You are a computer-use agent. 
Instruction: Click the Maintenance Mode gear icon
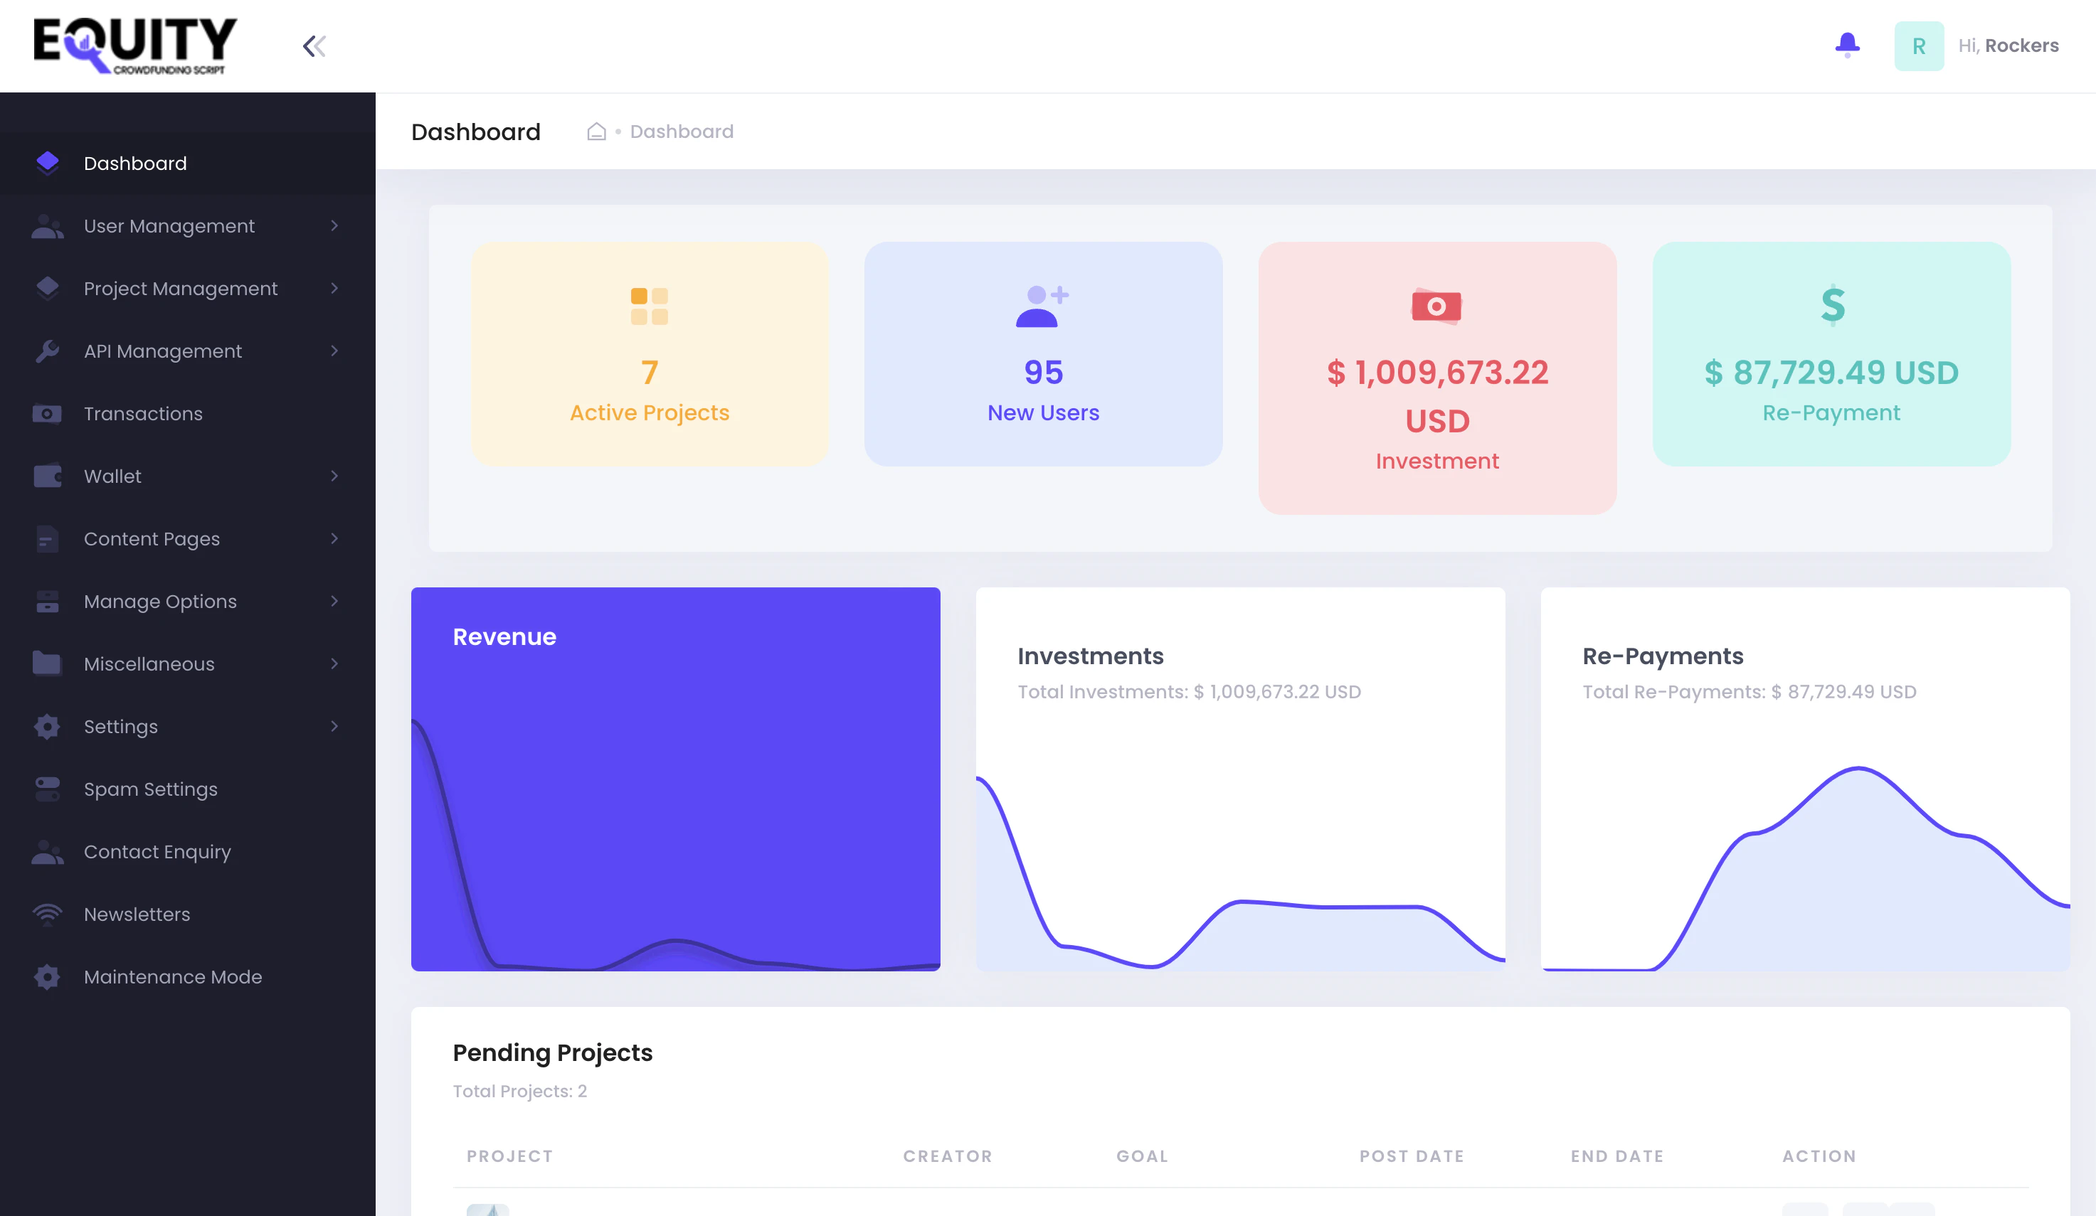coord(48,976)
